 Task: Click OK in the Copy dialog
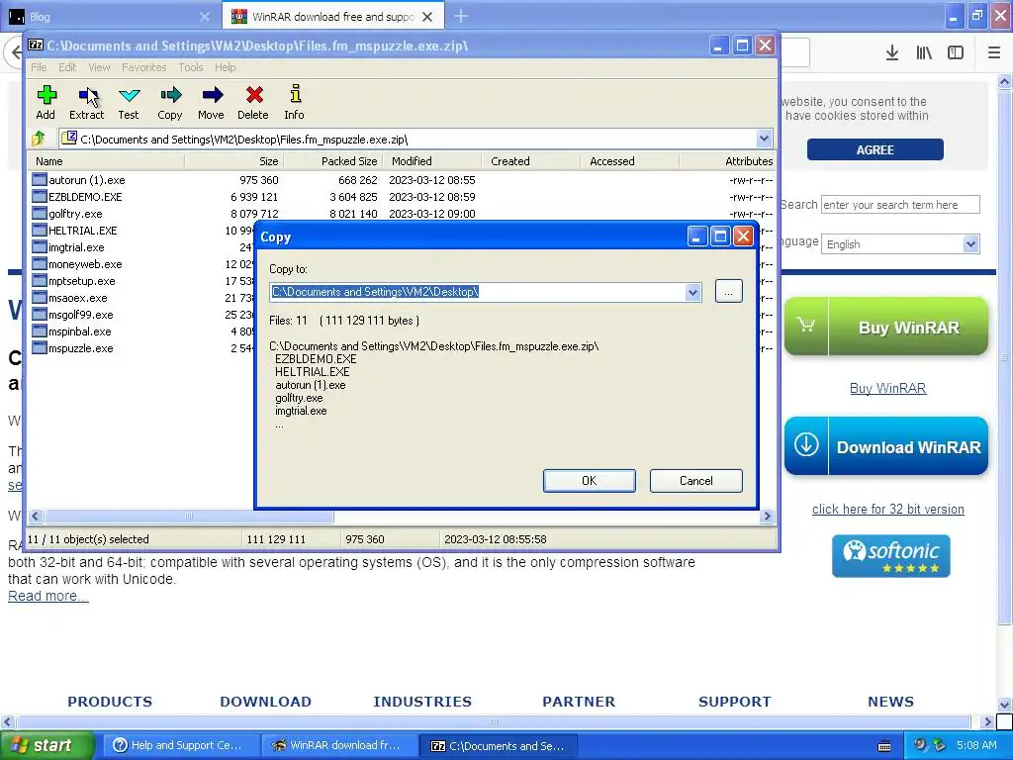click(x=590, y=481)
